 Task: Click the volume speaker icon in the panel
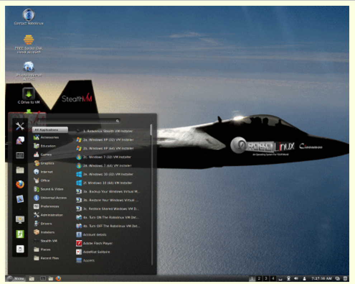pyautogui.click(x=296, y=278)
